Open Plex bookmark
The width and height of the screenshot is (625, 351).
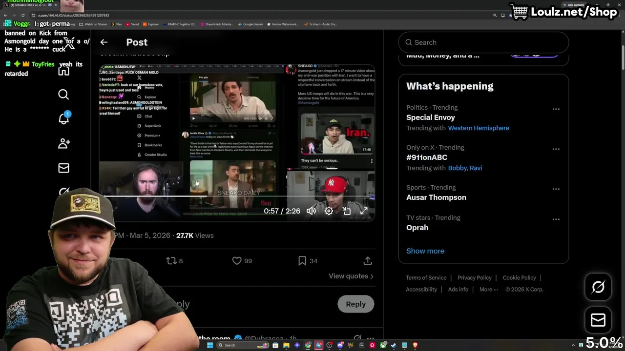(117, 24)
